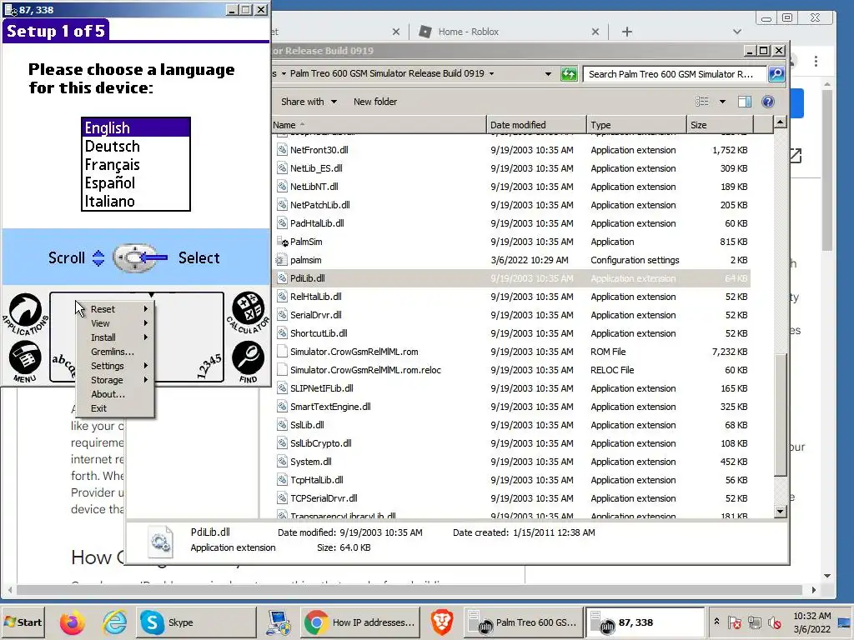Open the view options dropdown arrow
The height and width of the screenshot is (640, 854).
[722, 101]
